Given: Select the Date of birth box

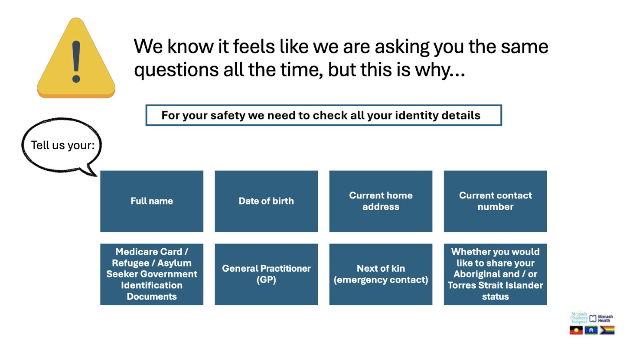Looking at the screenshot, I should click(266, 201).
